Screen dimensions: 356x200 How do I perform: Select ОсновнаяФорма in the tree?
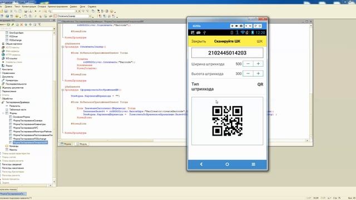point(21,117)
